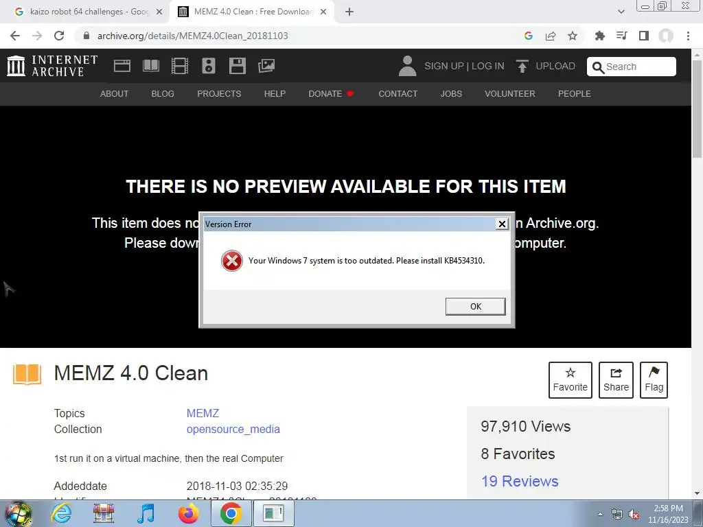This screenshot has height=527, width=703.
Task: Open Chrome three-dot menu
Action: click(688, 36)
